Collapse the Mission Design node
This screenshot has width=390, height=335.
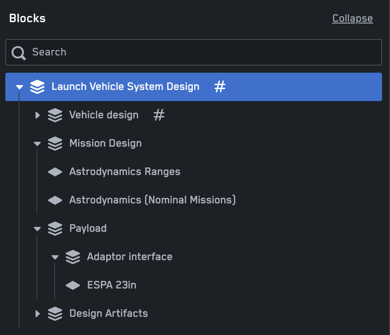[37, 144]
